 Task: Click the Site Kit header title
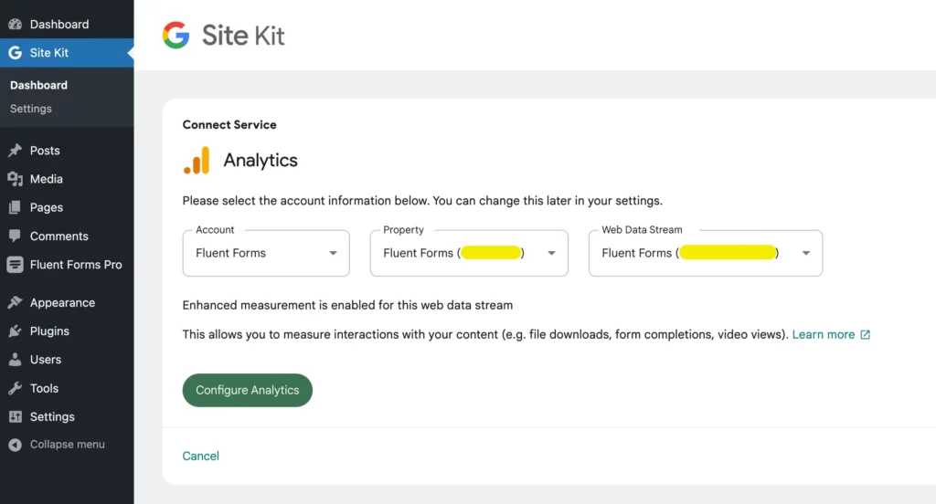pos(243,36)
